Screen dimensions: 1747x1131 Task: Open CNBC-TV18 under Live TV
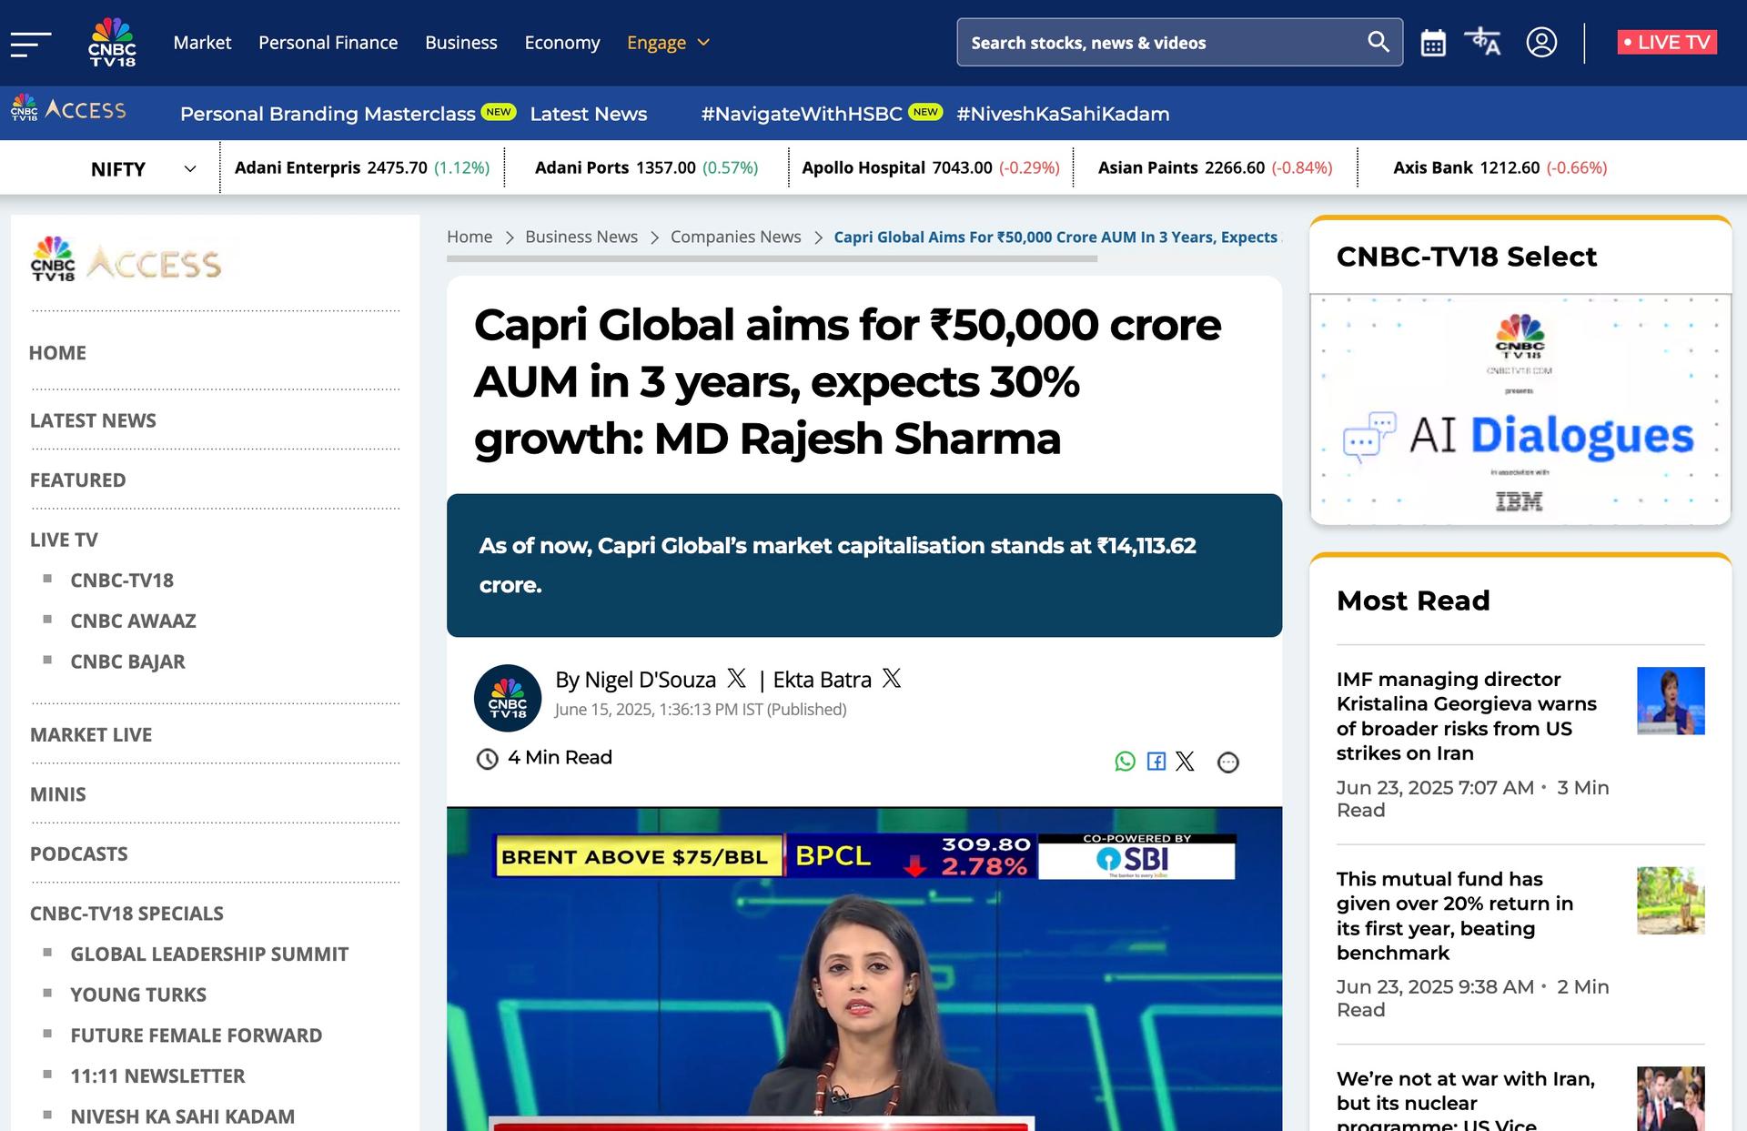click(122, 581)
